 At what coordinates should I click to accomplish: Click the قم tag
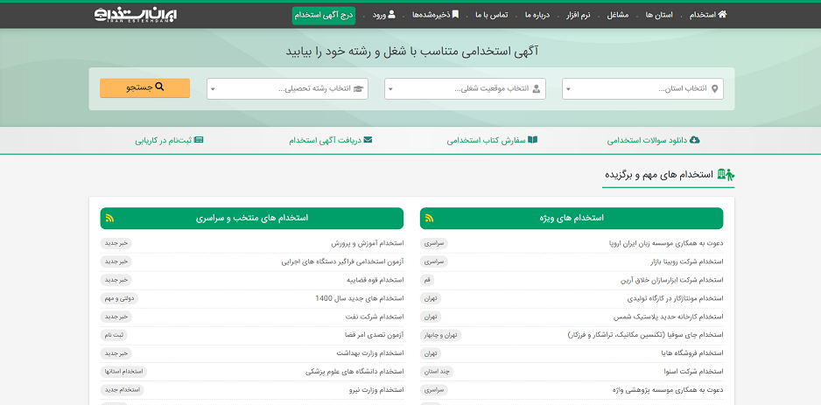(x=427, y=280)
